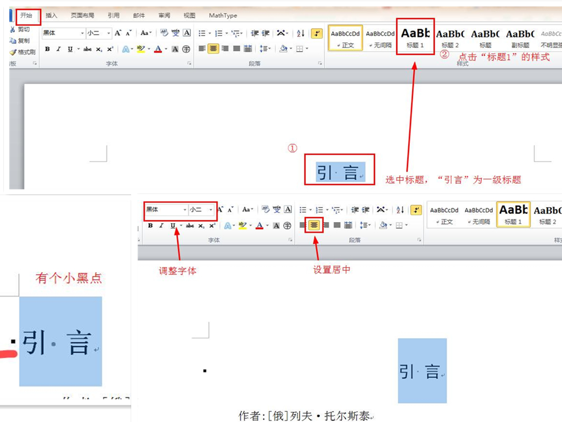Apply strikethrough to selected text
Image resolution: width=562 pixels, height=422 pixels.
coord(88,48)
